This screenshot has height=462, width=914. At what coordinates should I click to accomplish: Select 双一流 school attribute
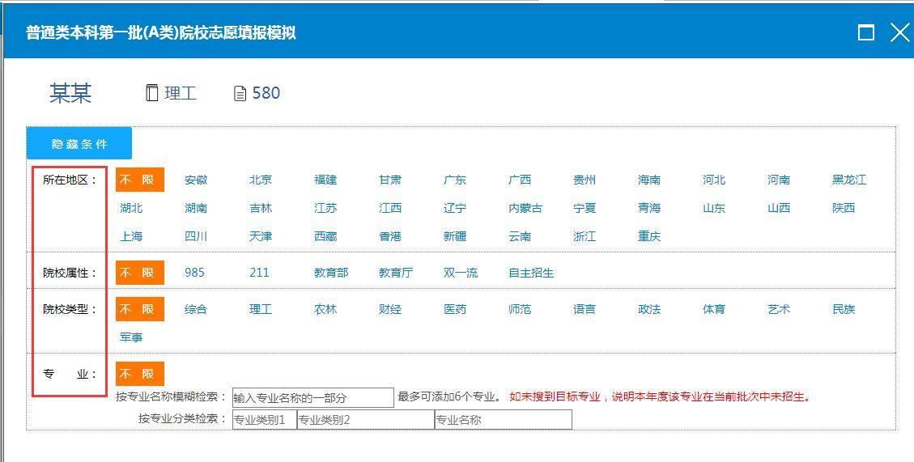tap(461, 273)
